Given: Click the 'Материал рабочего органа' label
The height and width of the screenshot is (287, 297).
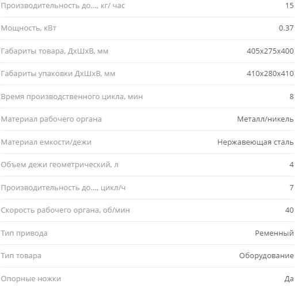Looking at the screenshot, I should (x=51, y=119).
